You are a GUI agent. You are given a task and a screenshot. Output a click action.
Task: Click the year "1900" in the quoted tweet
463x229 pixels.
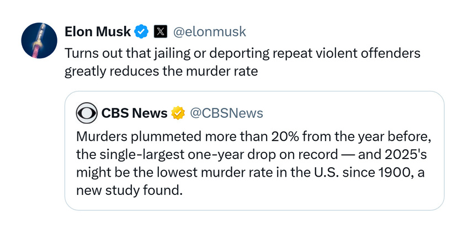click(387, 171)
